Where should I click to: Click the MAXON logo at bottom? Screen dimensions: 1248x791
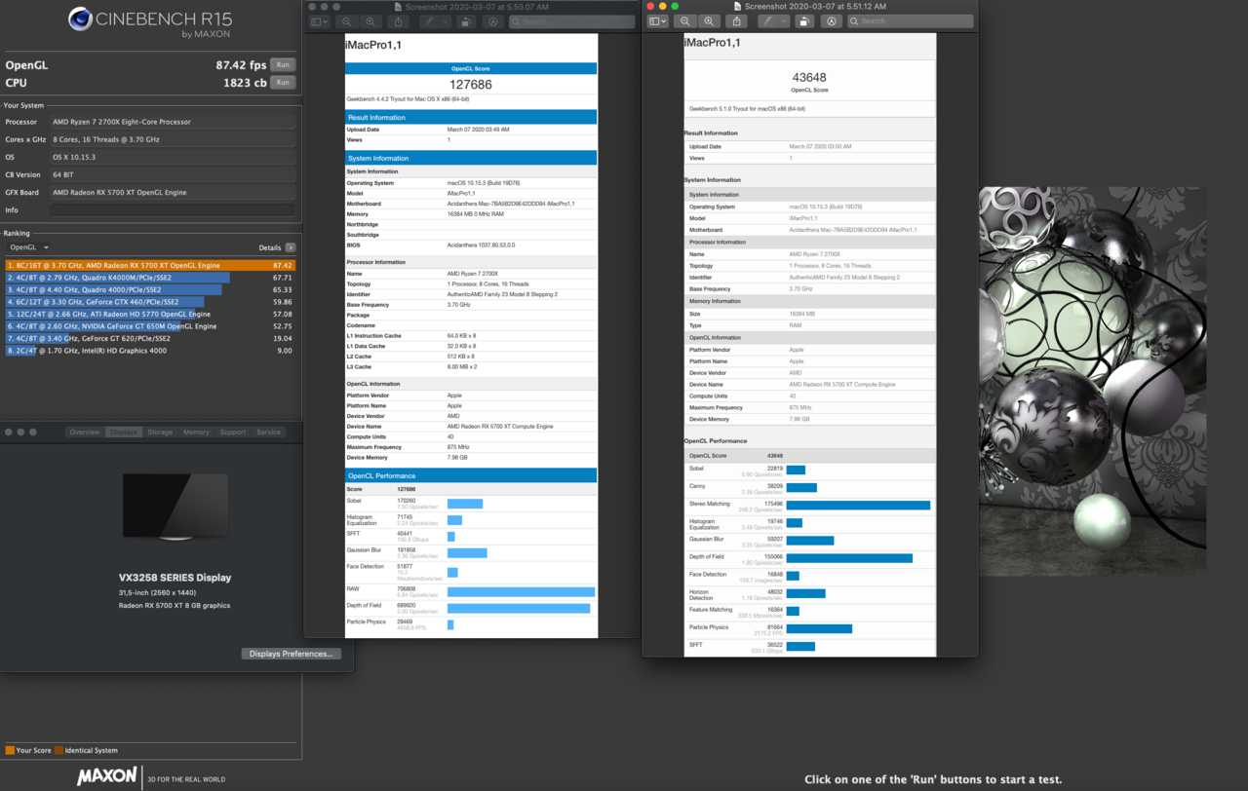click(x=109, y=777)
